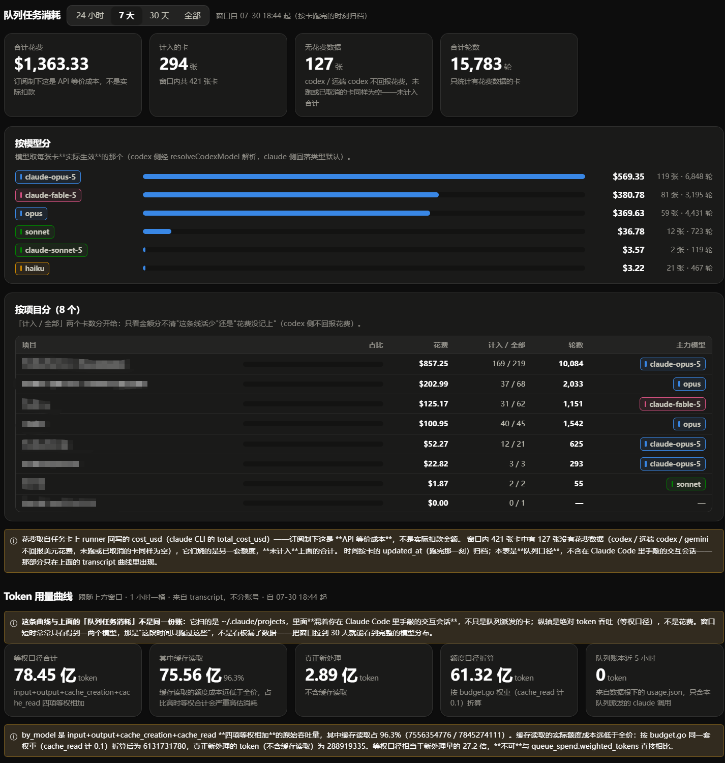
Task: Click the claude-opus-5 model tag
Action: pyautogui.click(x=48, y=177)
